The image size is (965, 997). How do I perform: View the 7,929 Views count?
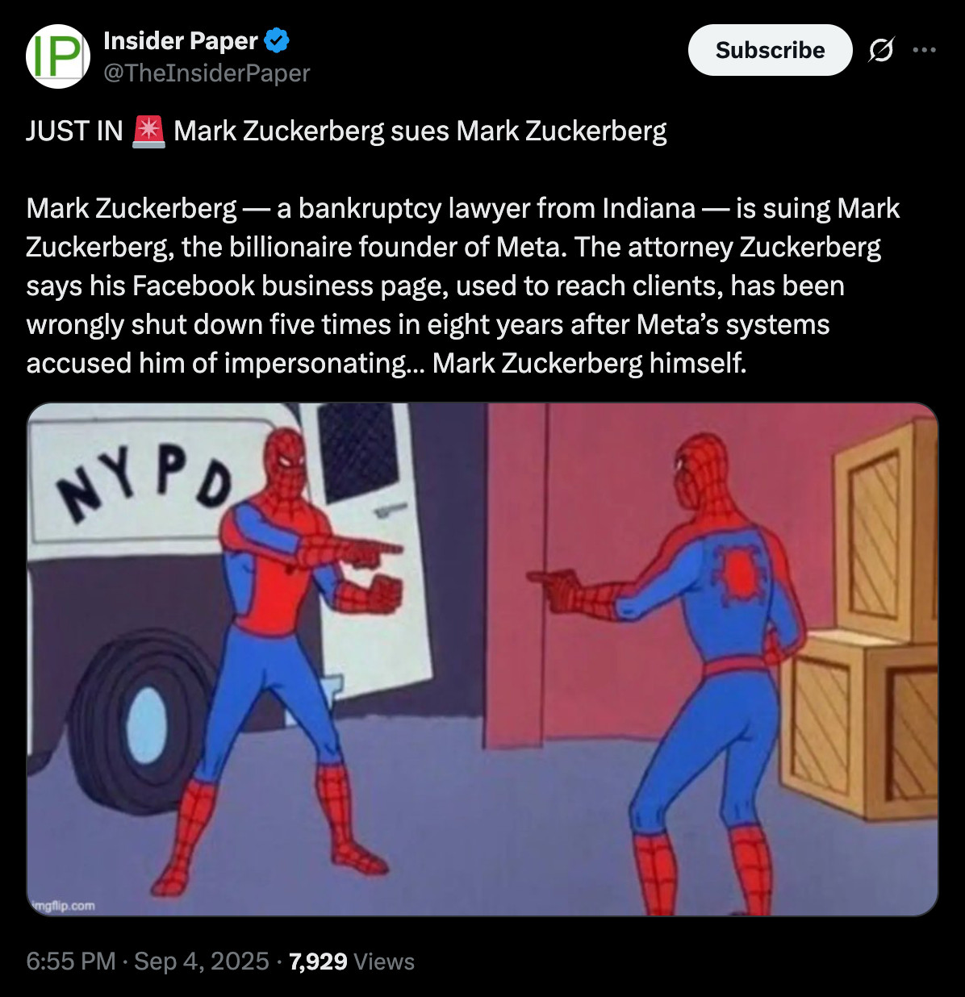(x=352, y=961)
